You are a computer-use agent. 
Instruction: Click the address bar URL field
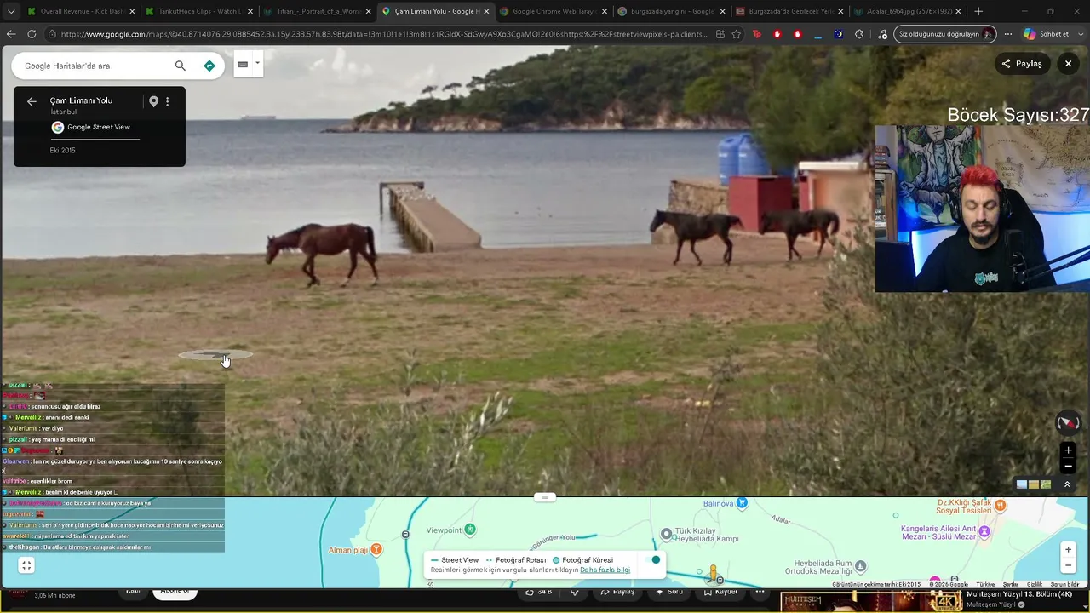tap(383, 34)
